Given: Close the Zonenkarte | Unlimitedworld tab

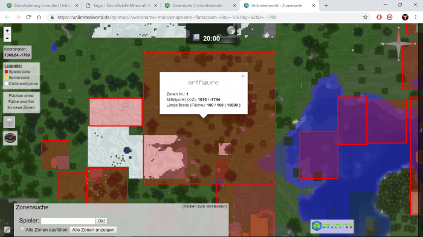Looking at the screenshot, I should click(x=234, y=5).
